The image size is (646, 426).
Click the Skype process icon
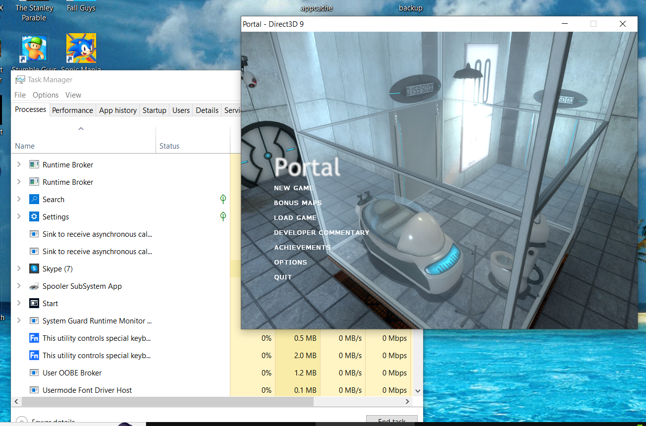tap(34, 268)
